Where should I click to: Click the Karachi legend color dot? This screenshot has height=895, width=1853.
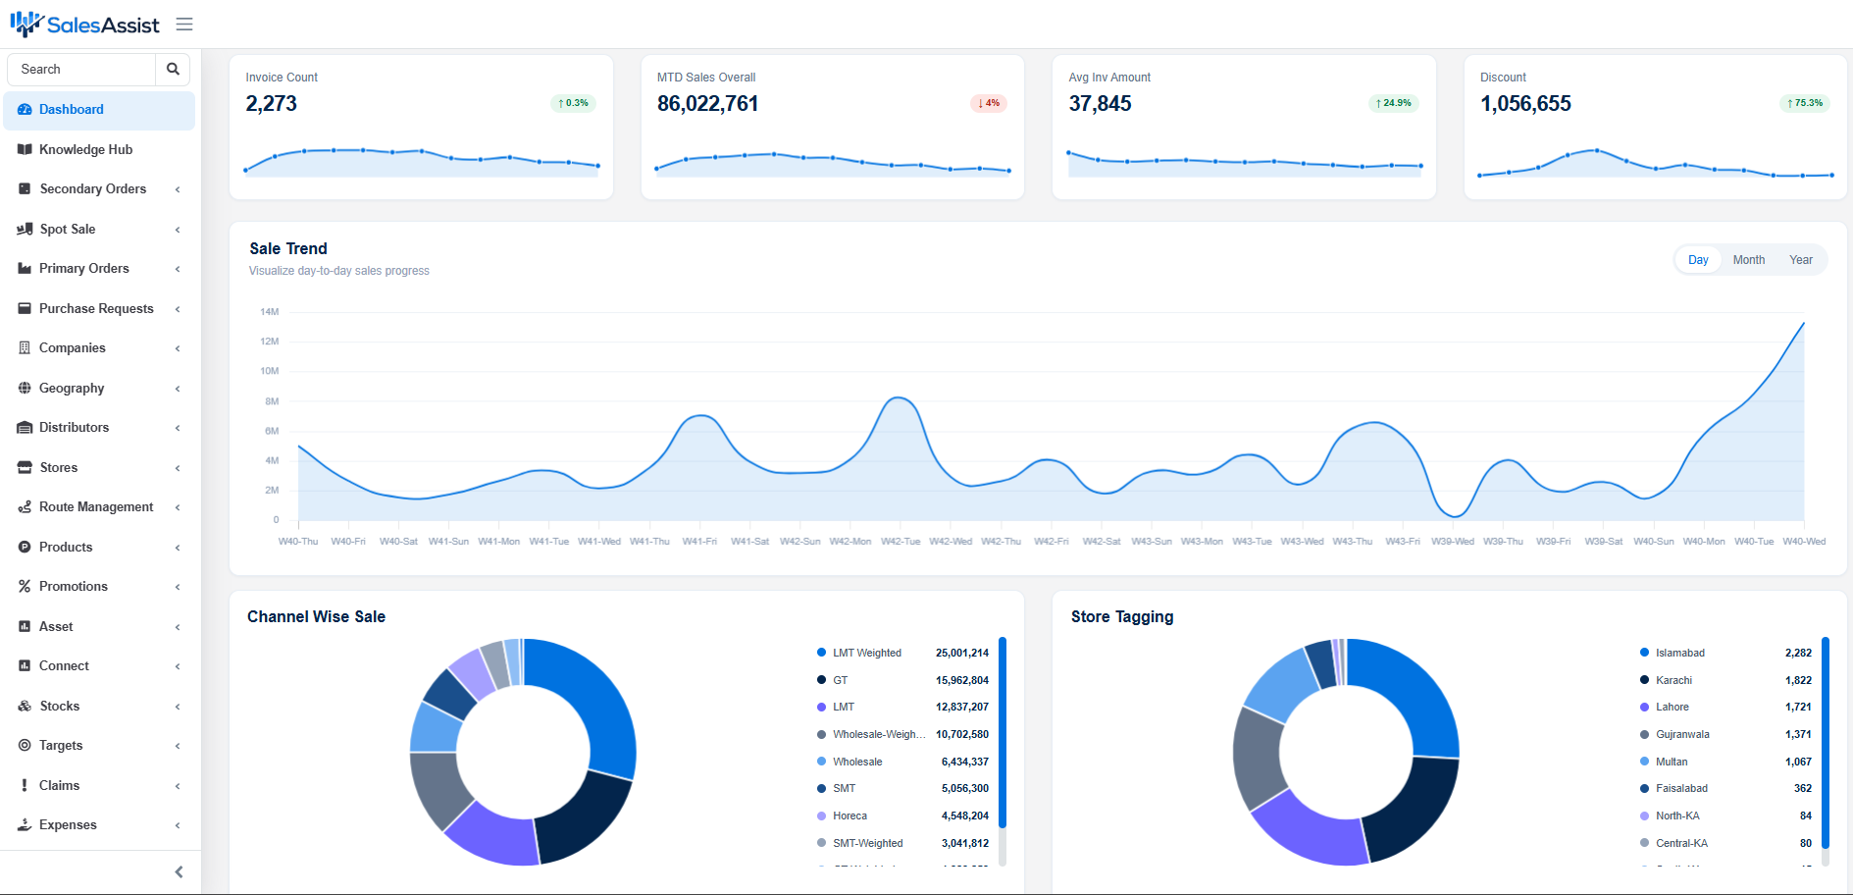[x=1644, y=680]
